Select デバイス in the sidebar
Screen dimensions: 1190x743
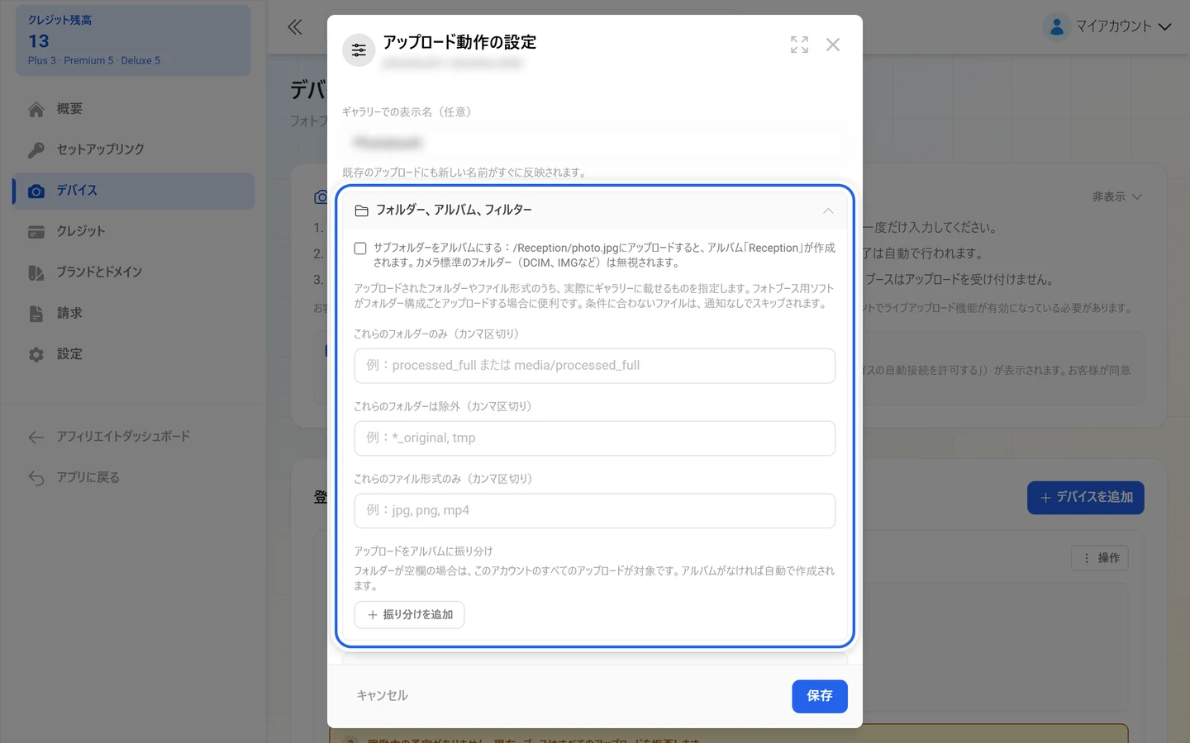click(133, 191)
